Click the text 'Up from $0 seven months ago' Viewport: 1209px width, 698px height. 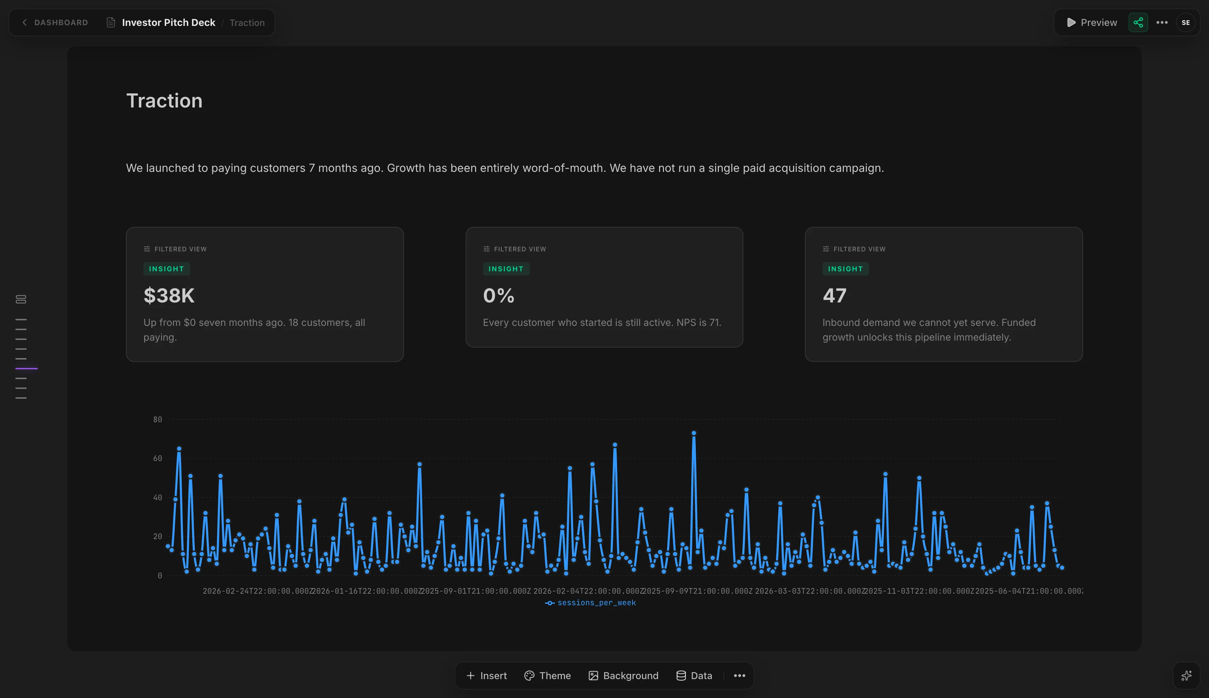click(214, 323)
